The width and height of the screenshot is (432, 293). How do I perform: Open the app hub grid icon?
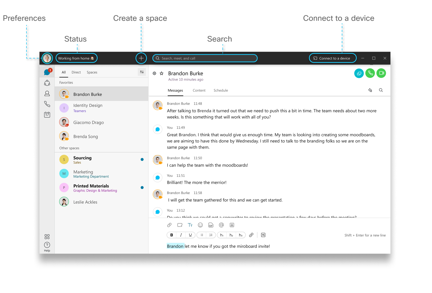tap(47, 237)
